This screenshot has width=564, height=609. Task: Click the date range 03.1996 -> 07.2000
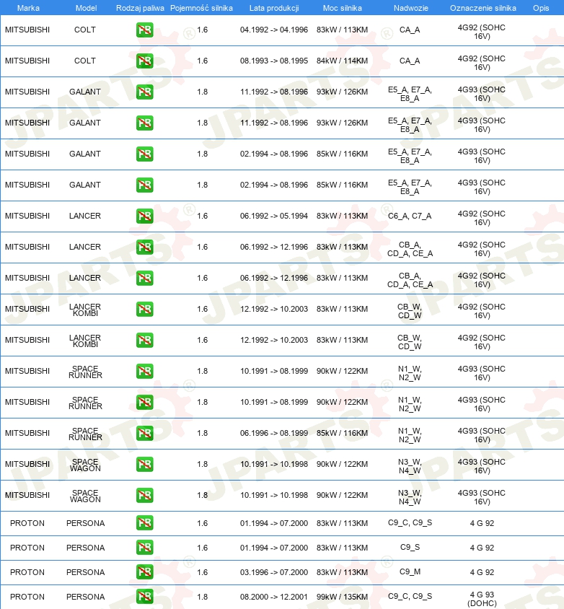click(274, 572)
